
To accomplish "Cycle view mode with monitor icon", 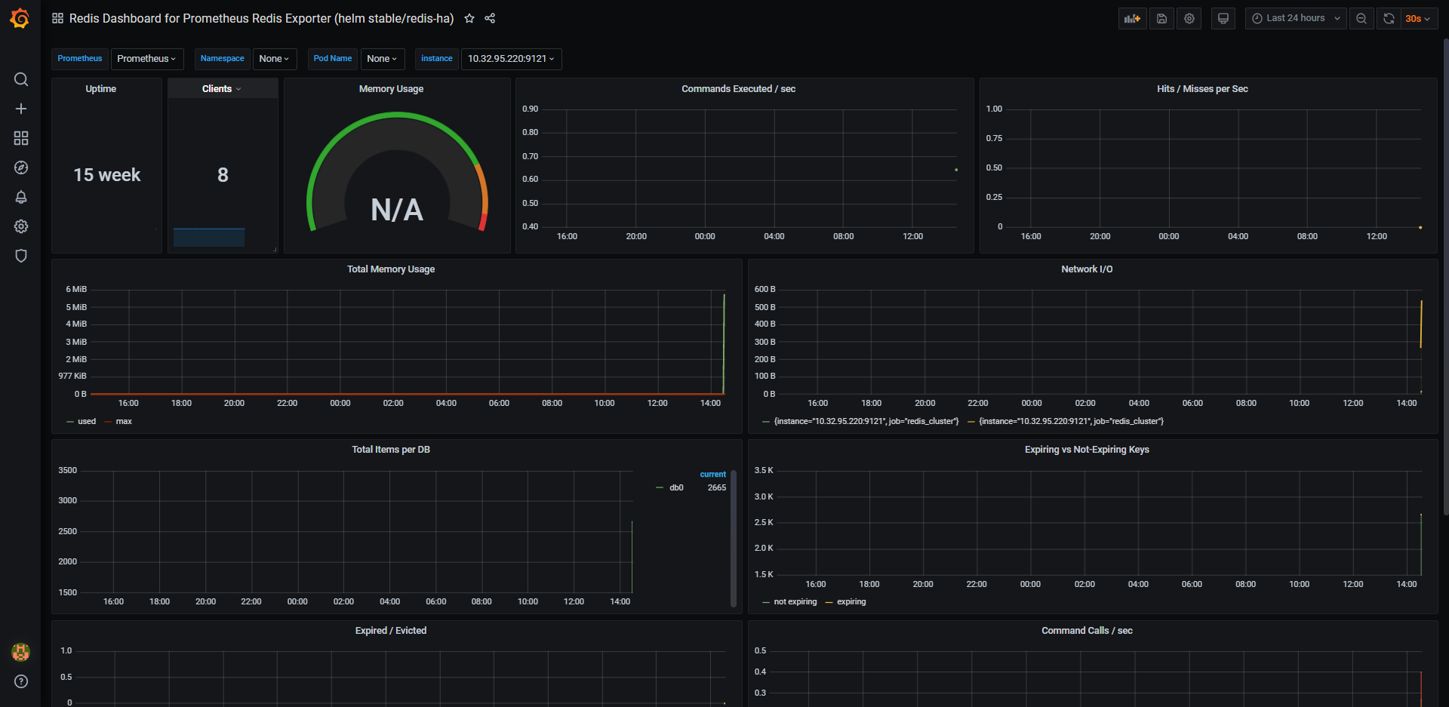I will [1223, 19].
